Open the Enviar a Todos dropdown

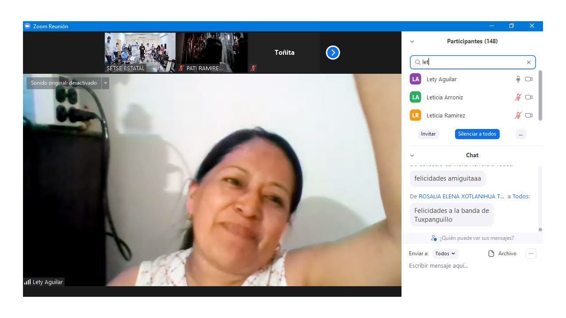pyautogui.click(x=445, y=254)
